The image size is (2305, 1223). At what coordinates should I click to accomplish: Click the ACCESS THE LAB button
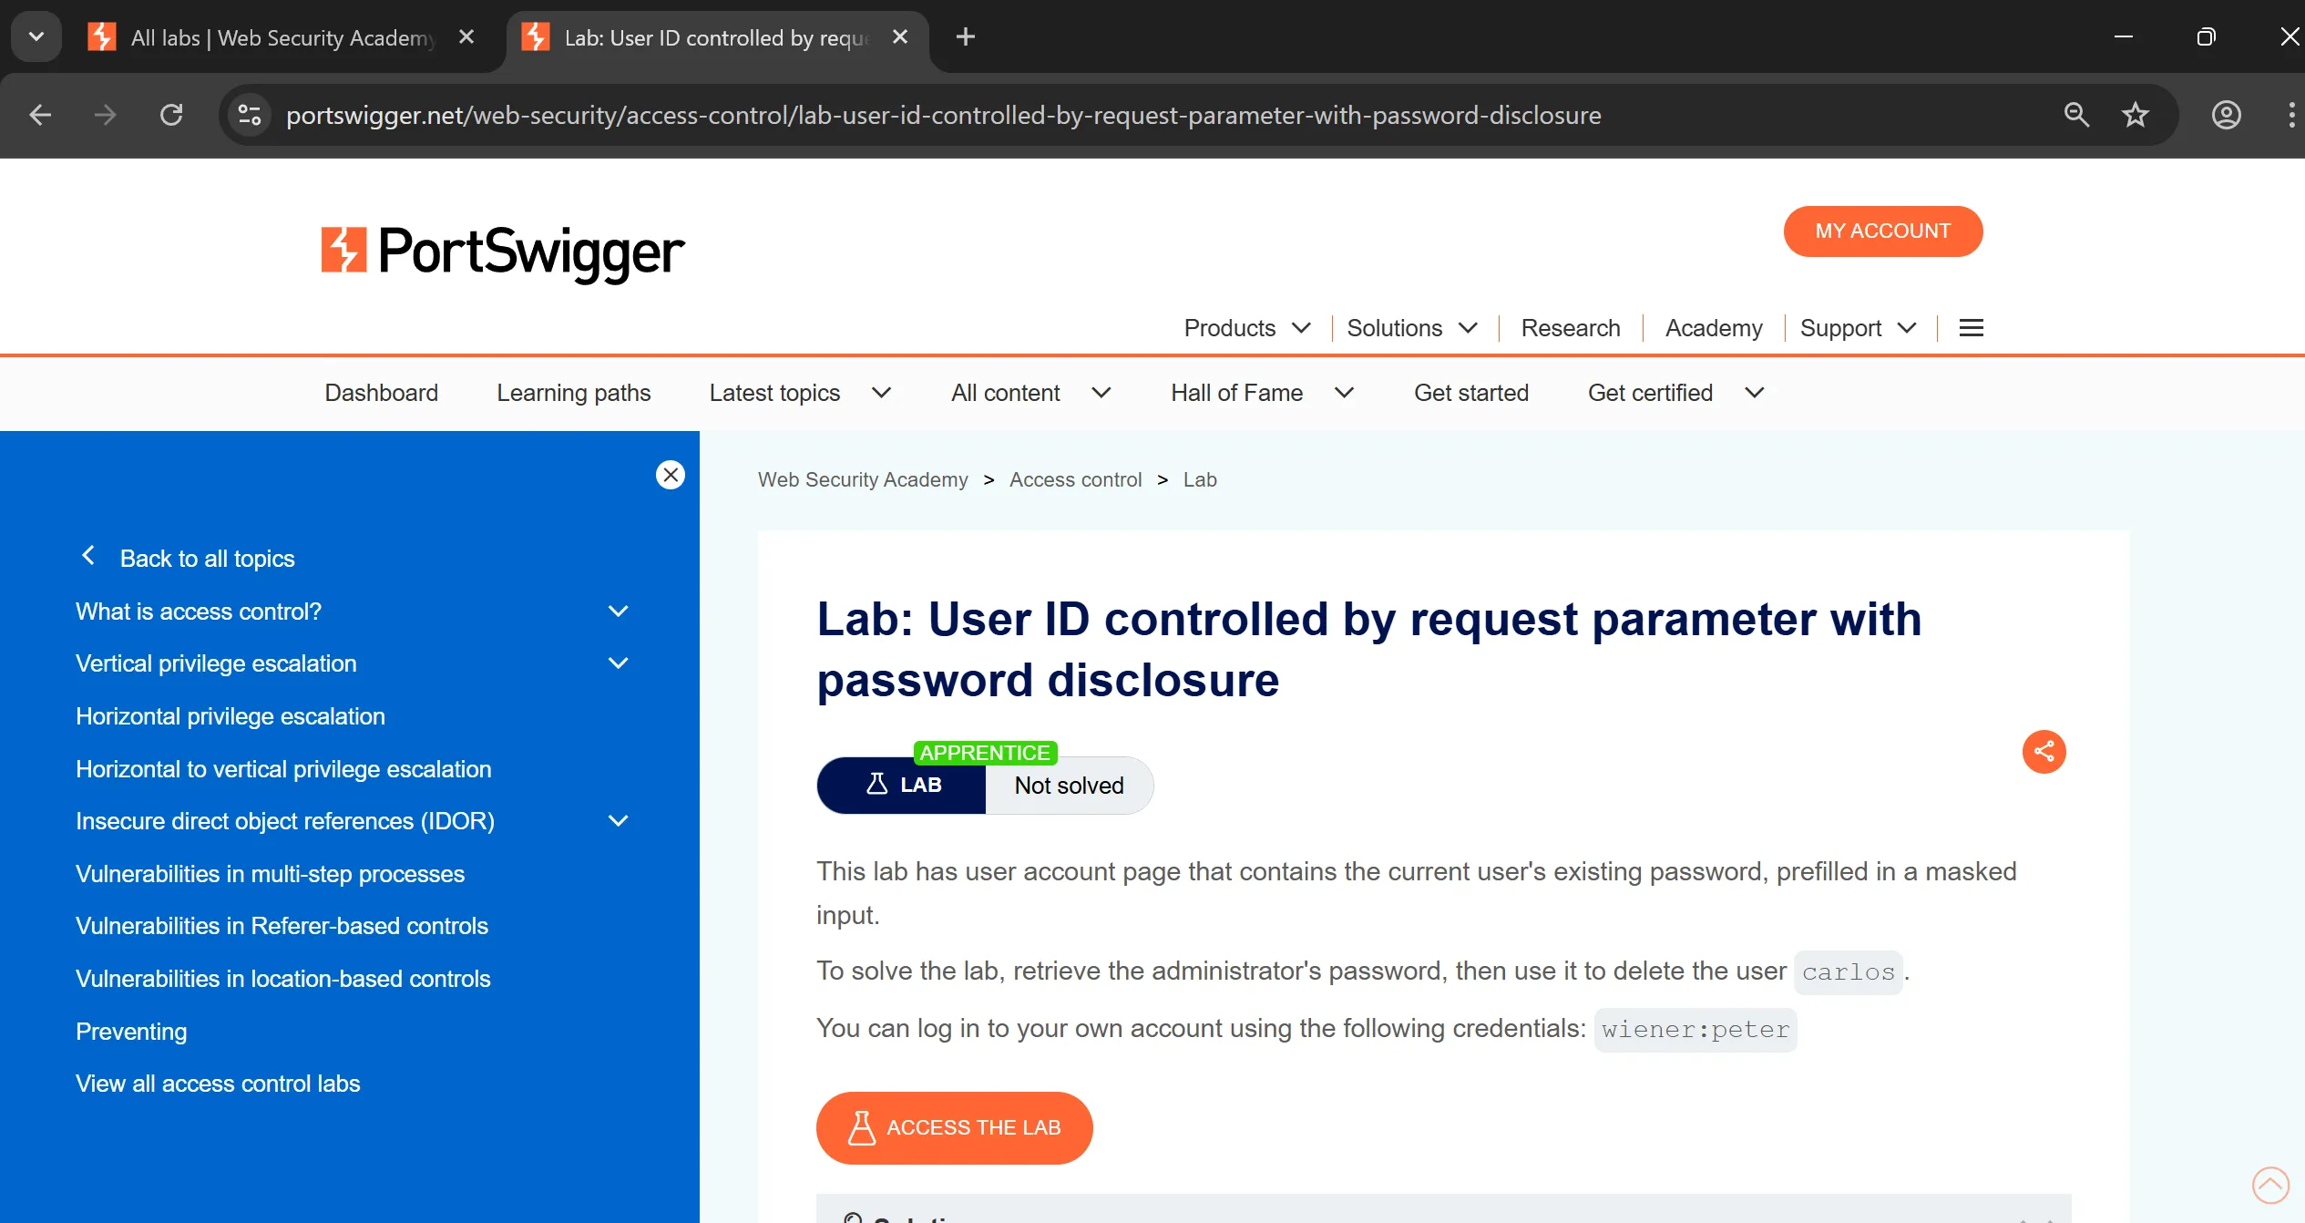tap(954, 1127)
